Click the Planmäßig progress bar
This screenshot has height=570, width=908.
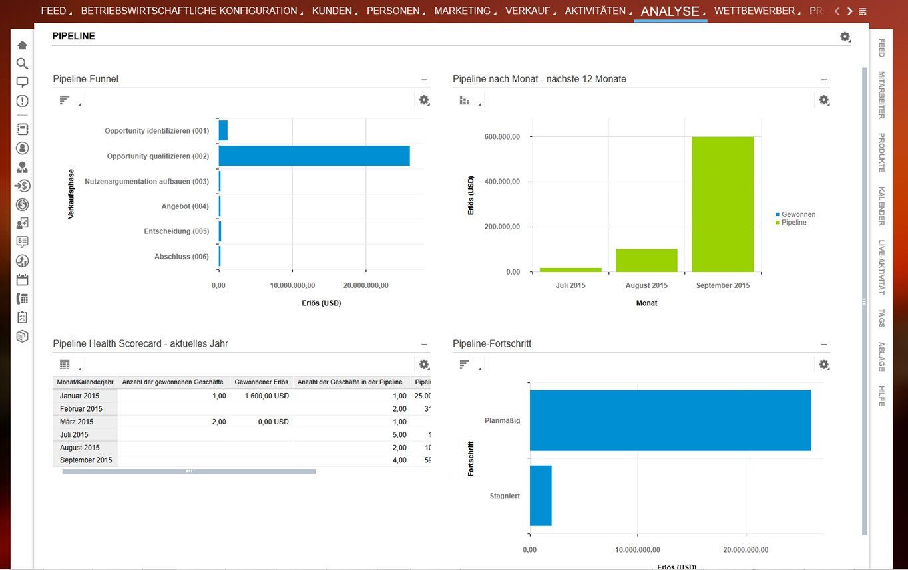pyautogui.click(x=670, y=420)
